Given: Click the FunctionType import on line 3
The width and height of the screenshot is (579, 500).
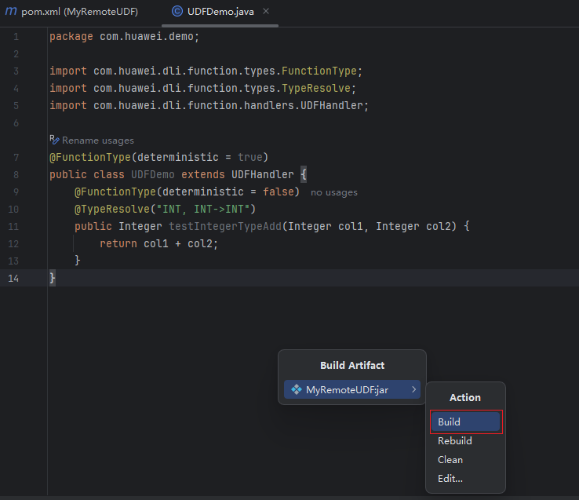Looking at the screenshot, I should (319, 71).
